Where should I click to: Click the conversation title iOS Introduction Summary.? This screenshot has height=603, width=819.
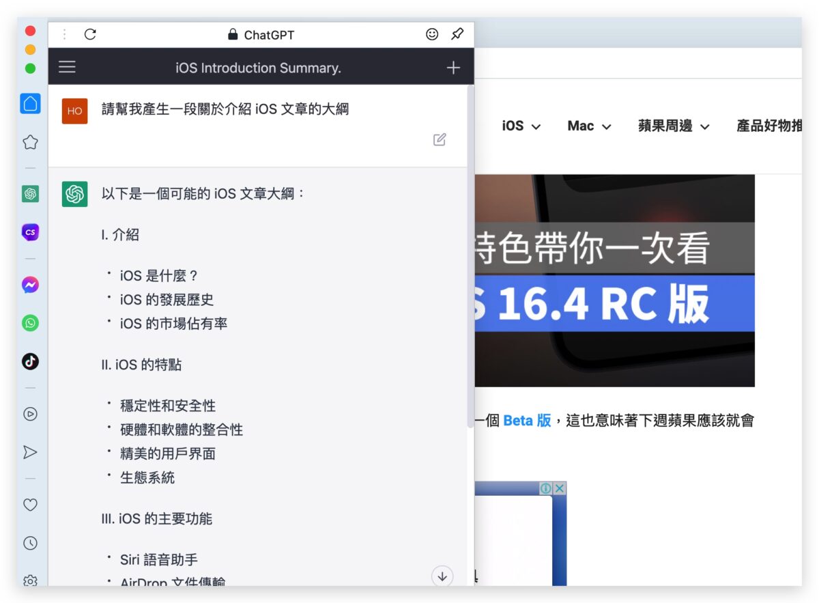click(x=258, y=68)
